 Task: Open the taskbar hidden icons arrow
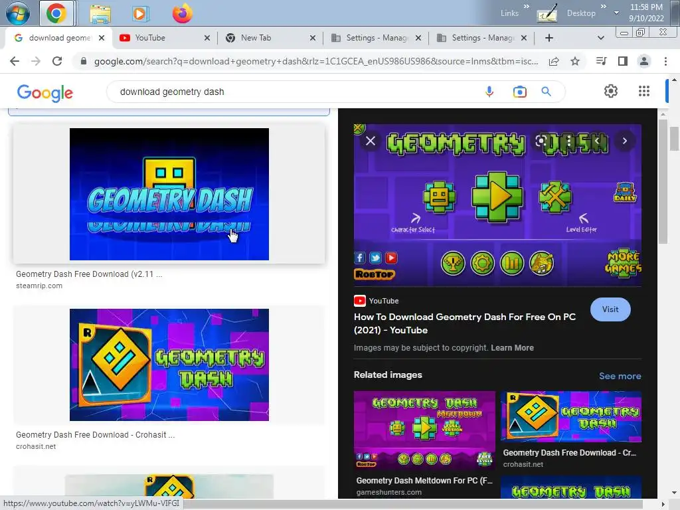[x=616, y=13]
